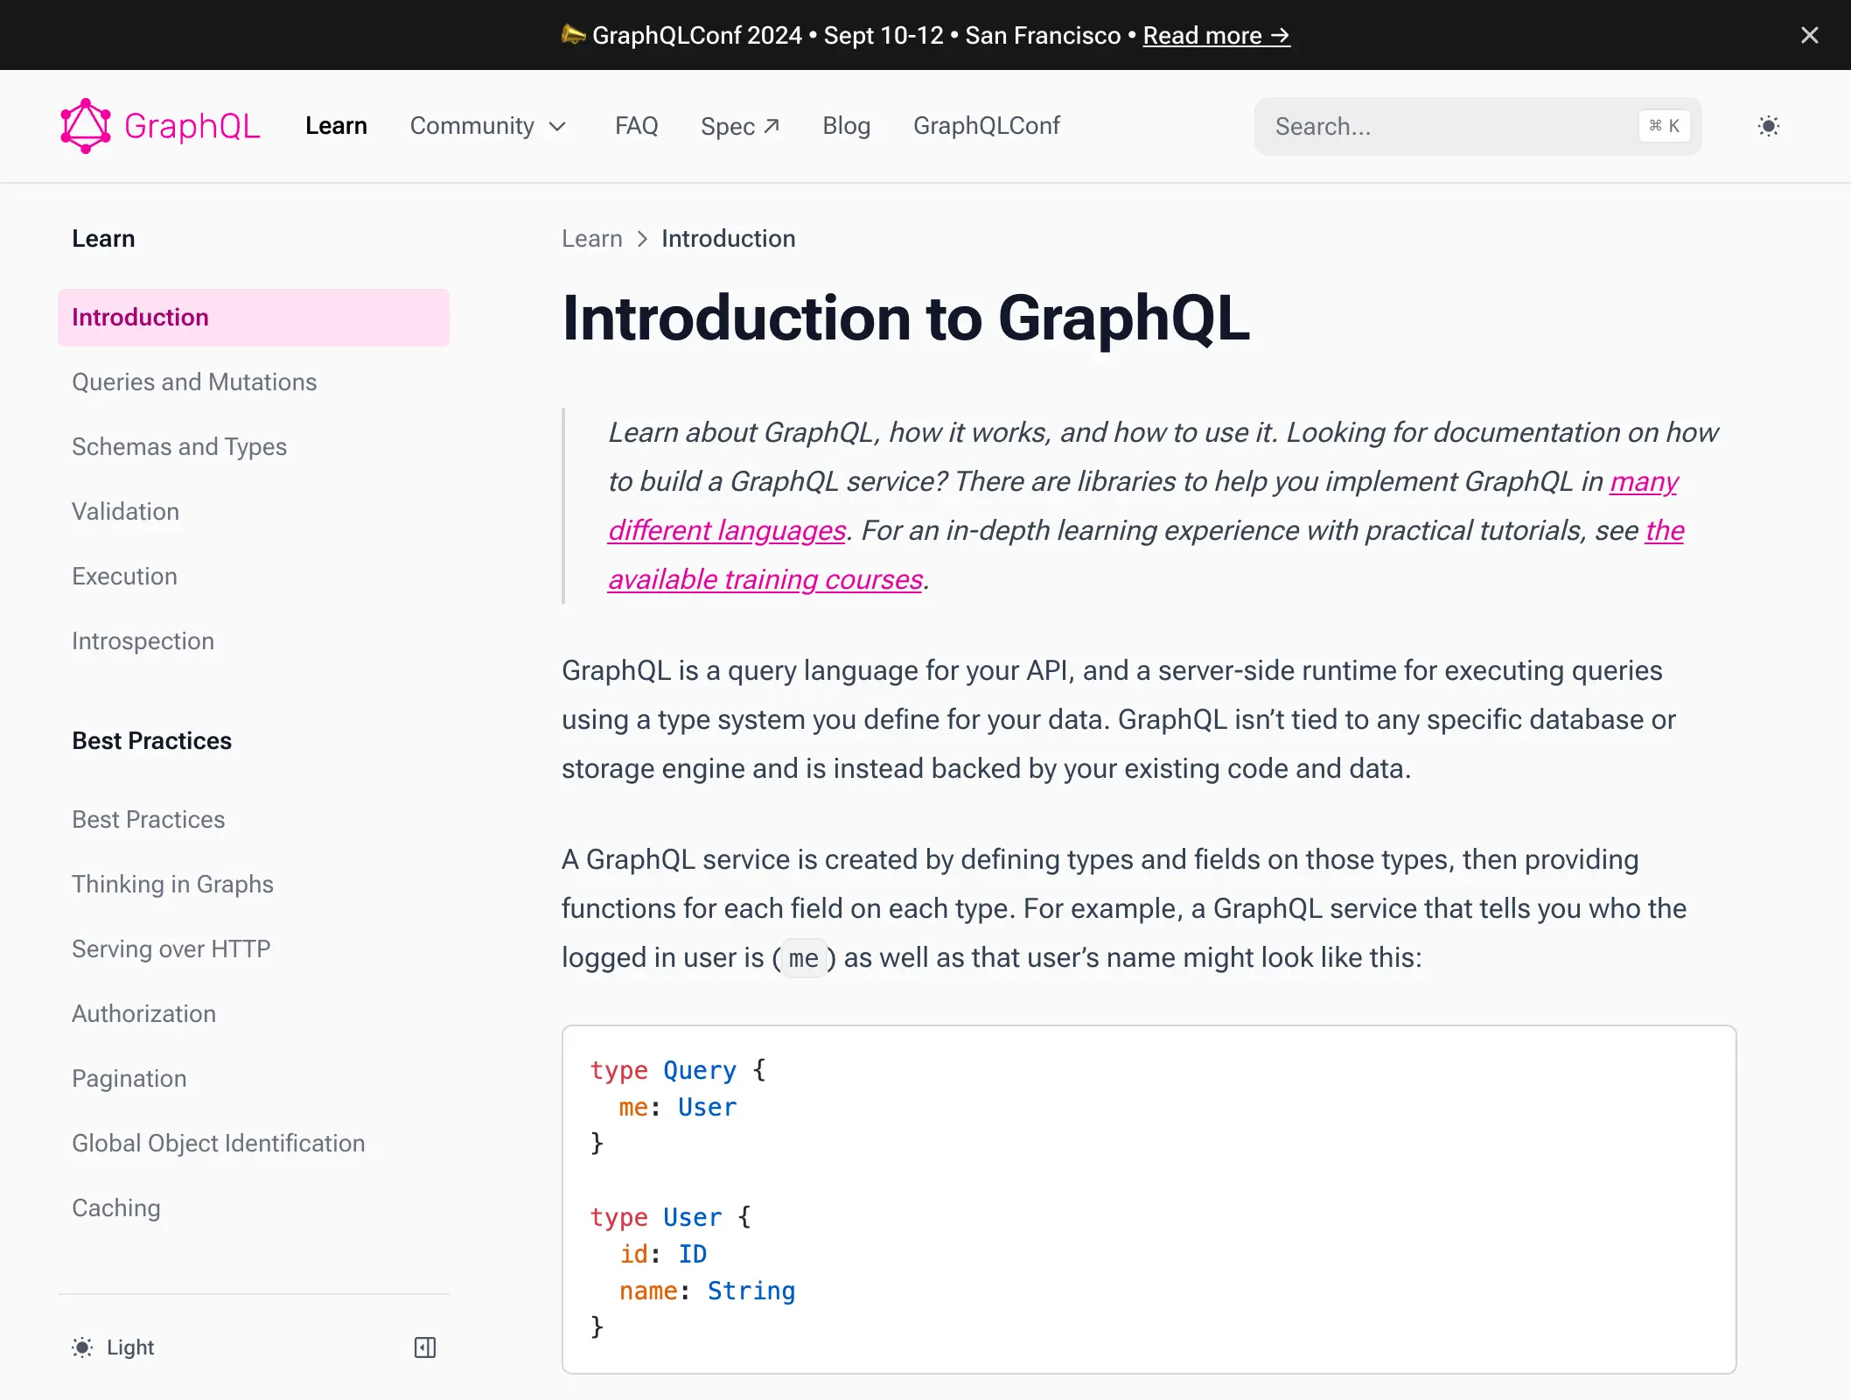Collapse the sidebar using the panel icon
This screenshot has height=1400, width=1851.
[x=426, y=1347]
